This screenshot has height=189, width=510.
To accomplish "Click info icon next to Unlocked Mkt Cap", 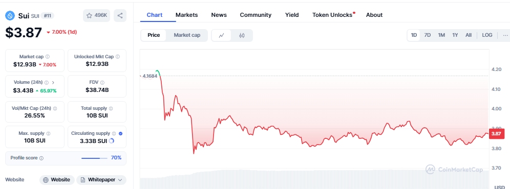I will tap(117, 57).
